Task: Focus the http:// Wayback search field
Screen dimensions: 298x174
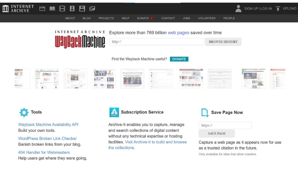Action: pyautogui.click(x=157, y=42)
